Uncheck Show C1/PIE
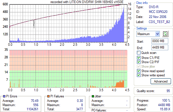173x112 pixels. point(139,58)
